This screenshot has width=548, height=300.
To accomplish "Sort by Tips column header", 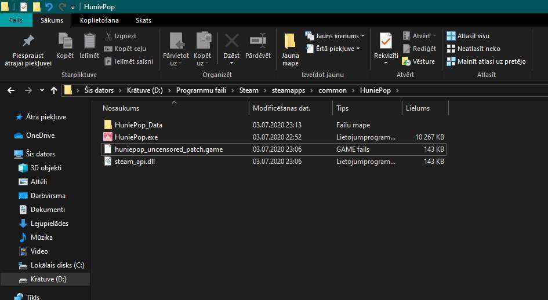I will pyautogui.click(x=343, y=108).
